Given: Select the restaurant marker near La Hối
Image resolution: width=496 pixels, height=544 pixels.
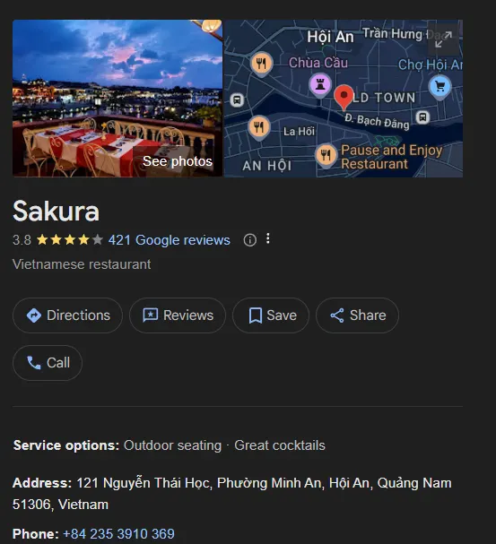Looking at the screenshot, I should tap(259, 127).
